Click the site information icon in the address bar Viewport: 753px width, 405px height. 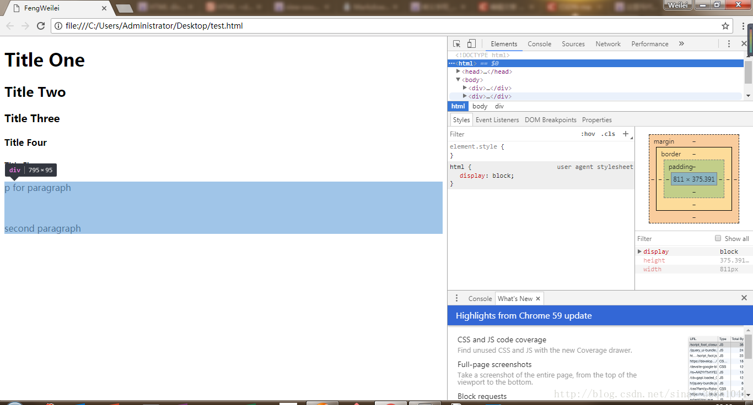click(x=58, y=26)
